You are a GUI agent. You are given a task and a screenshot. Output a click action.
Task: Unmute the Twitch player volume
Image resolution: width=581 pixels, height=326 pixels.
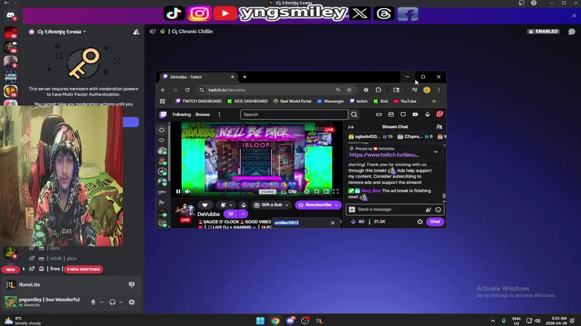click(x=187, y=192)
